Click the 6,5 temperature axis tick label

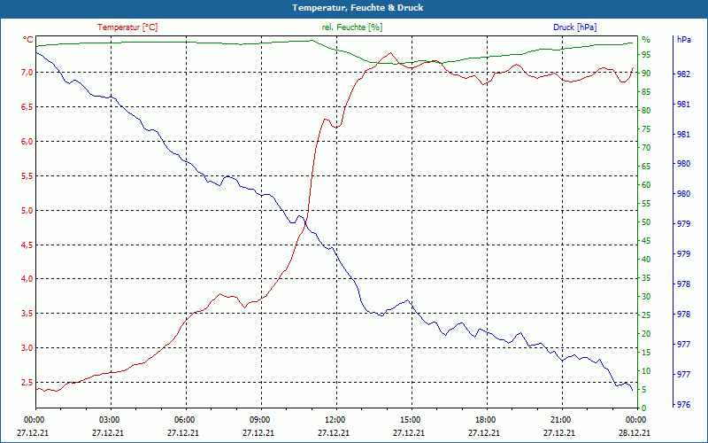tap(27, 106)
